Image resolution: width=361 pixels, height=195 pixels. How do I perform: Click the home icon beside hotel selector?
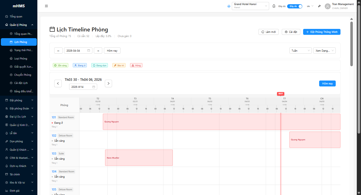229,6
